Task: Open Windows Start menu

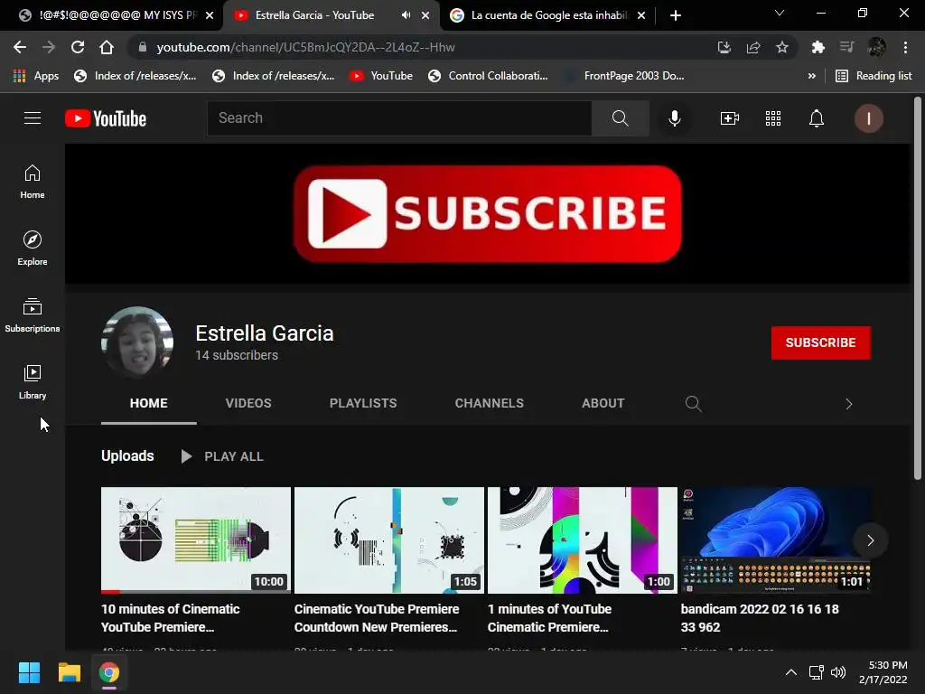Action: (x=29, y=672)
